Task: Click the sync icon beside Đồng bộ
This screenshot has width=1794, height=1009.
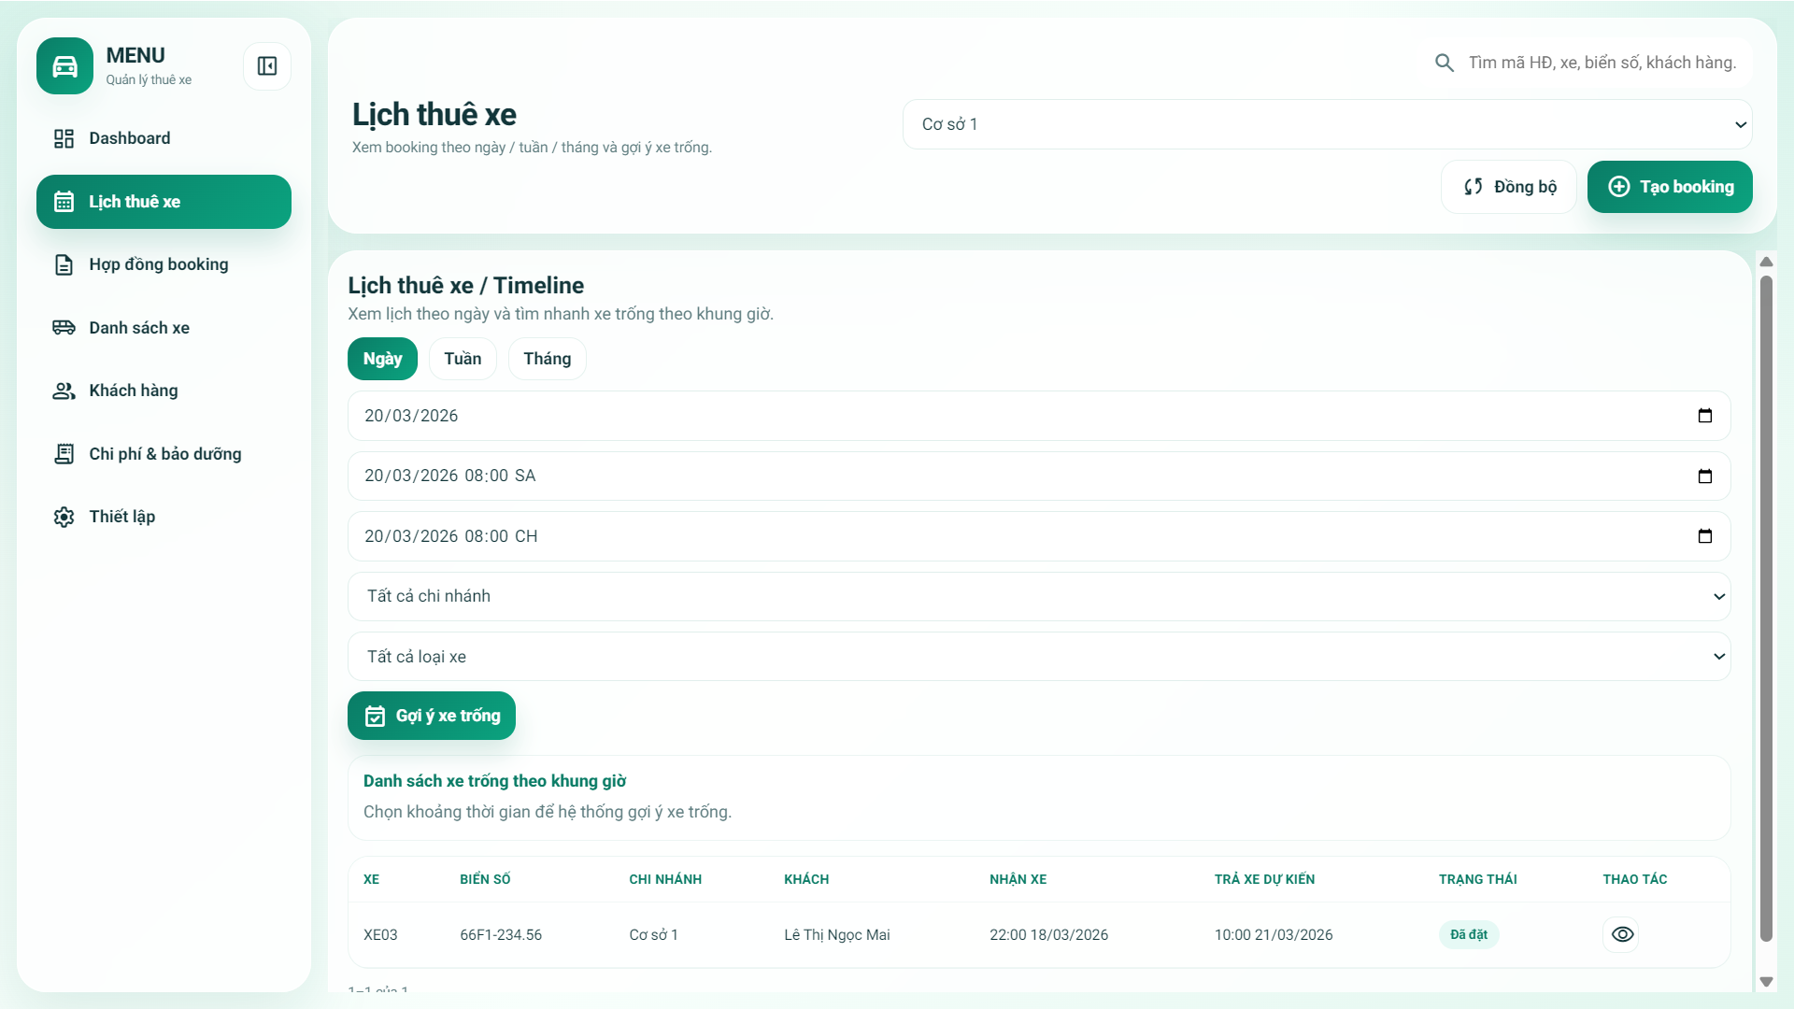Action: pyautogui.click(x=1474, y=186)
